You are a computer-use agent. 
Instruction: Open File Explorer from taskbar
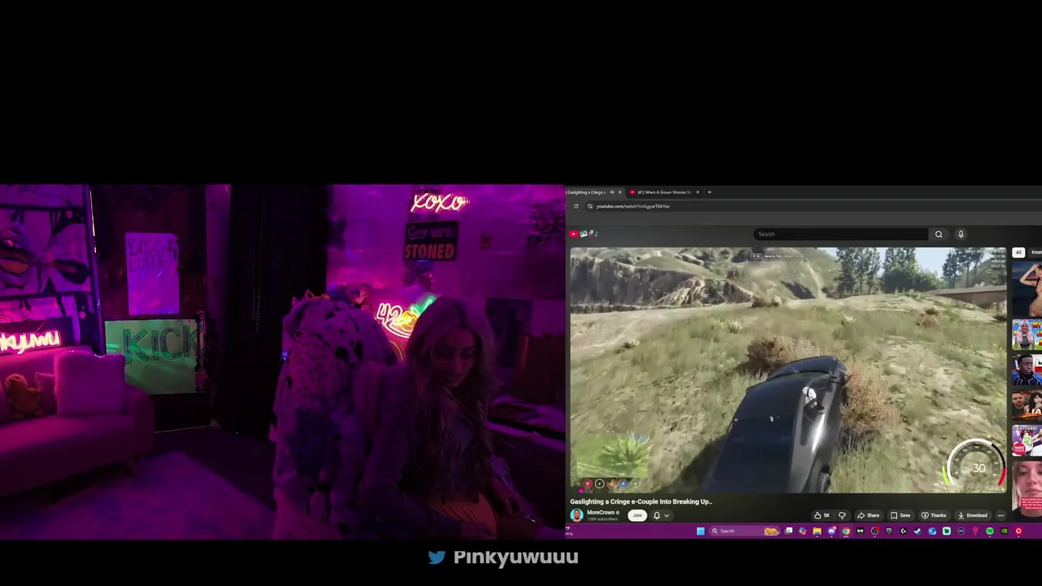click(x=817, y=531)
